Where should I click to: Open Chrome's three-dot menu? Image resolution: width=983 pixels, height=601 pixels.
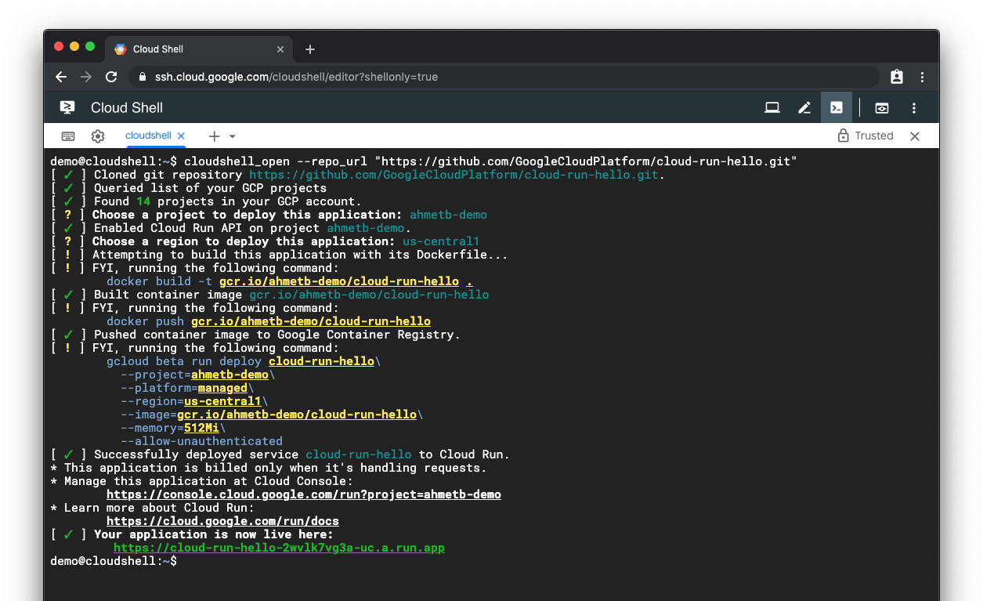(x=922, y=77)
